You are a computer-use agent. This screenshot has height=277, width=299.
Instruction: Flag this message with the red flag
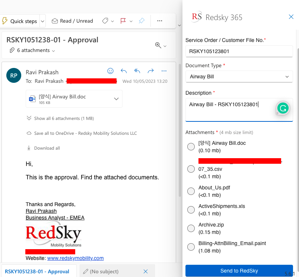(123, 21)
